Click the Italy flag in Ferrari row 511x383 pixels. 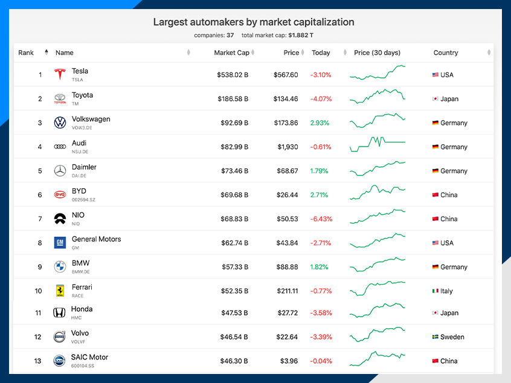pos(435,291)
